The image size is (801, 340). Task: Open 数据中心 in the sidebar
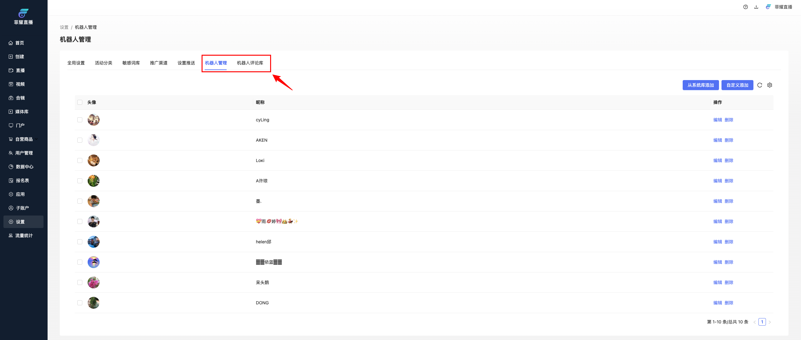click(24, 167)
